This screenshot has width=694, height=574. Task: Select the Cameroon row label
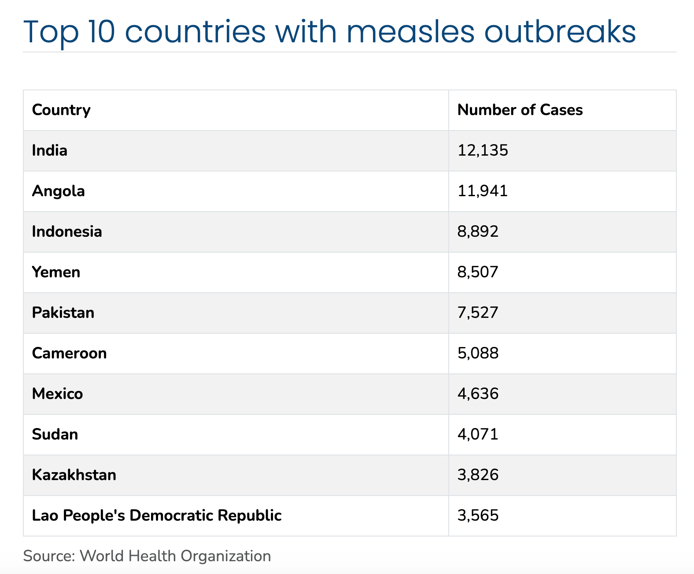tap(69, 353)
